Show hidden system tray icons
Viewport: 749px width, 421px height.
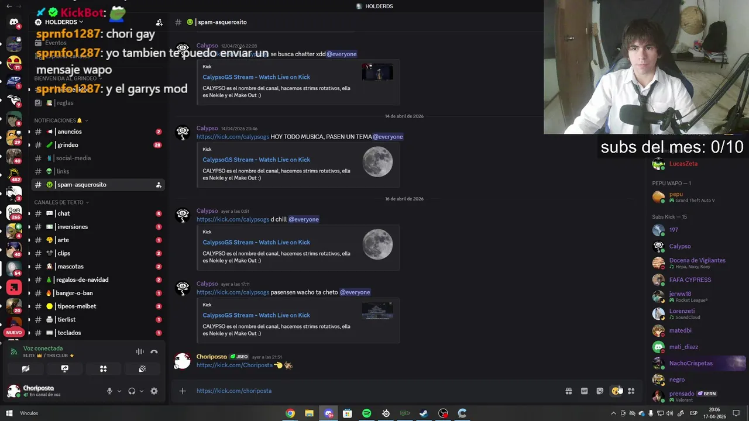click(613, 413)
